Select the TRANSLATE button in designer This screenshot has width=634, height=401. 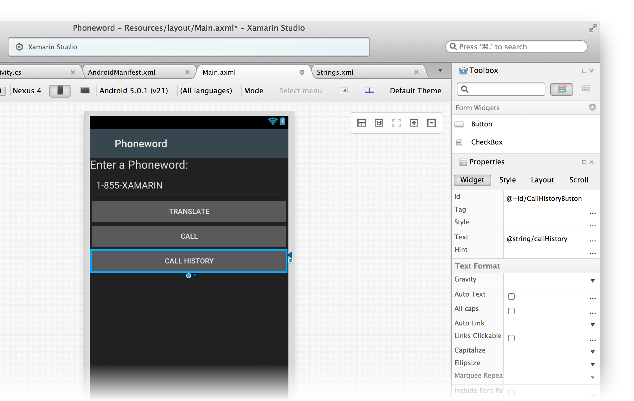click(189, 211)
